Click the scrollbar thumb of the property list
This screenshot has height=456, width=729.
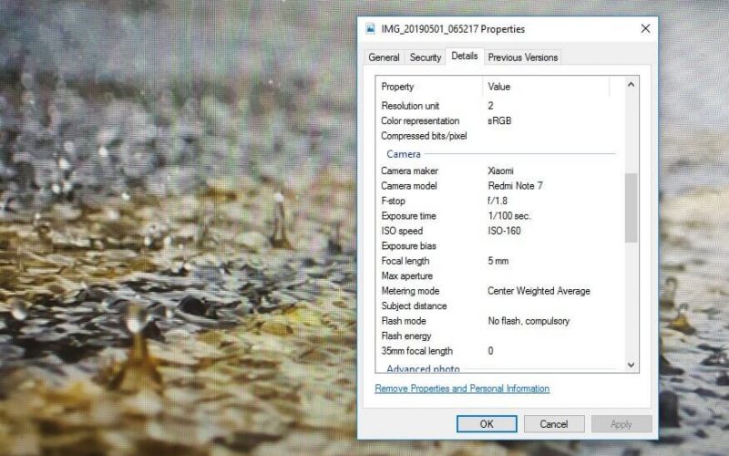631,208
